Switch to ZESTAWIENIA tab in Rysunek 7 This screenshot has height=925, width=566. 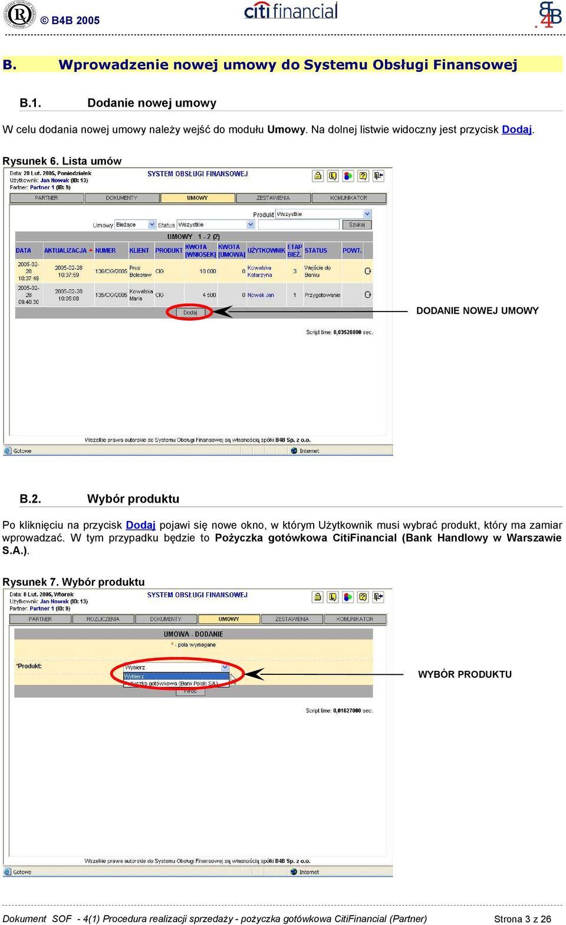click(292, 619)
